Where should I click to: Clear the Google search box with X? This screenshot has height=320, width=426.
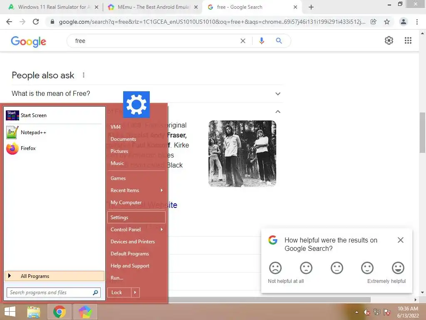[x=243, y=41]
